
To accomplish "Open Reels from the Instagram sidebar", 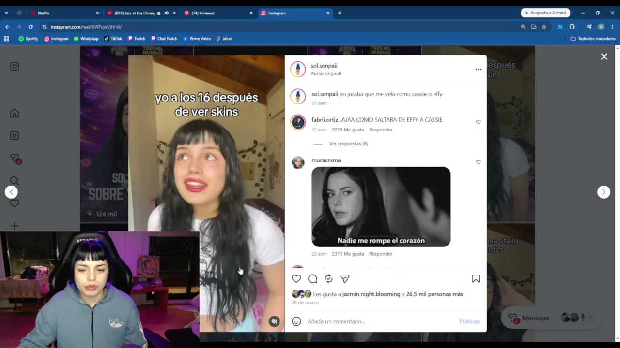I will tap(15, 136).
